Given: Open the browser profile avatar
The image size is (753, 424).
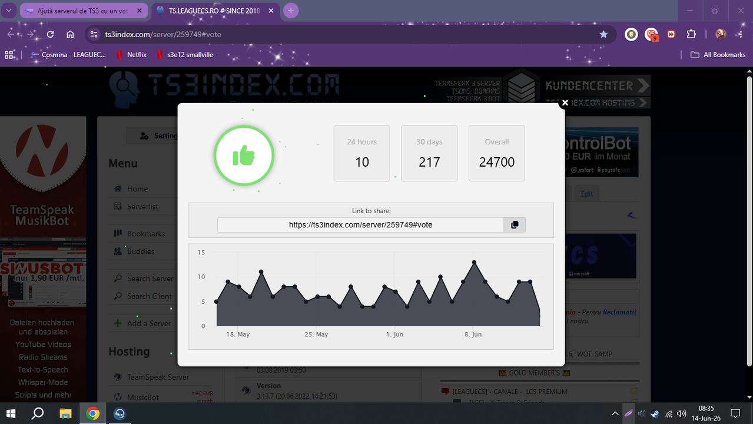Looking at the screenshot, I should tap(721, 34).
